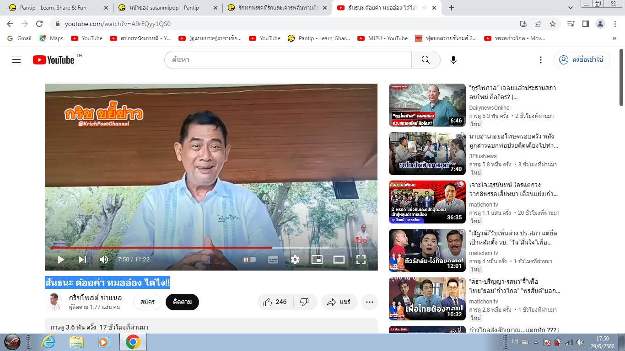Switch to the Pantip - Learn, Share & Fun tab
Image resolution: width=625 pixels, height=351 pixels.
click(58, 8)
